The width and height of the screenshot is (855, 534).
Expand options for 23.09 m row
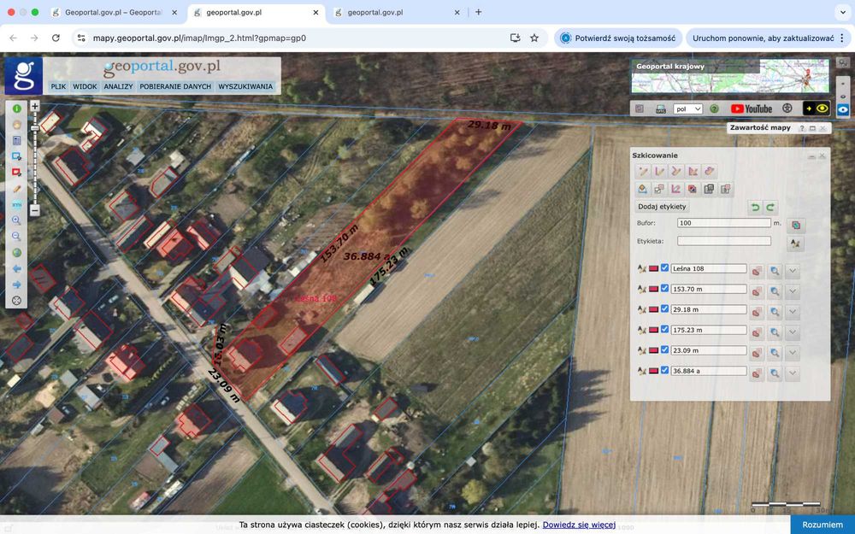793,353
